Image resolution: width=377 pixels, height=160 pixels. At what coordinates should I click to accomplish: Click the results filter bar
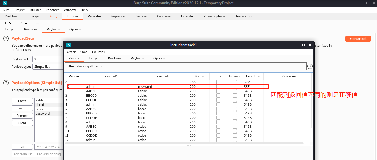(185, 66)
